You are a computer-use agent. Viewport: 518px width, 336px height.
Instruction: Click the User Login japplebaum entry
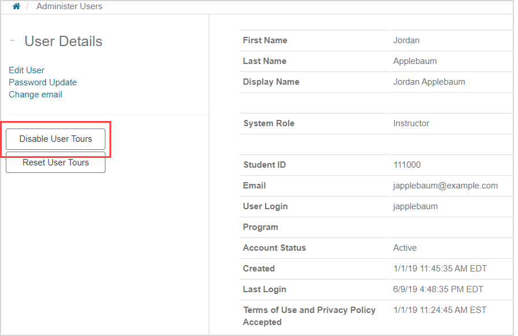413,206
